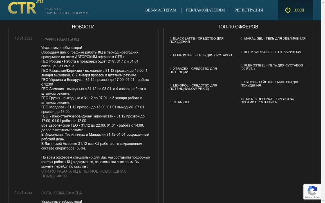
Task: Open the РЕКЛАМОДАТЕЛЯМ menu item
Action: coord(205,10)
